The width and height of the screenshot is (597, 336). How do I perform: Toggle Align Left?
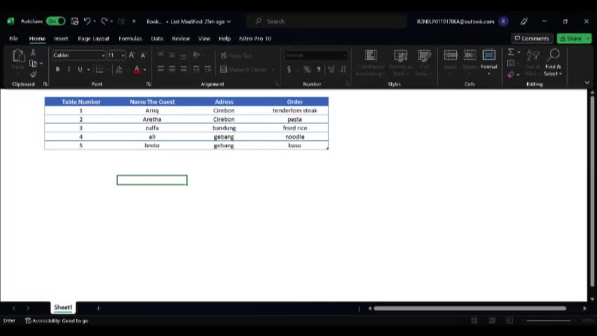pos(161,69)
